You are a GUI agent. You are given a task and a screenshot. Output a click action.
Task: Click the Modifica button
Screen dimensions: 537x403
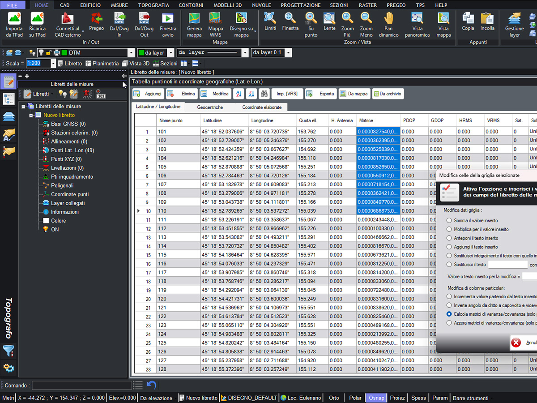[215, 94]
